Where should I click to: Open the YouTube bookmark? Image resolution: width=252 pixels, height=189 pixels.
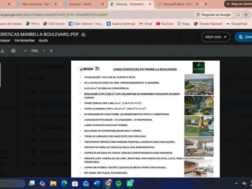coord(165,24)
